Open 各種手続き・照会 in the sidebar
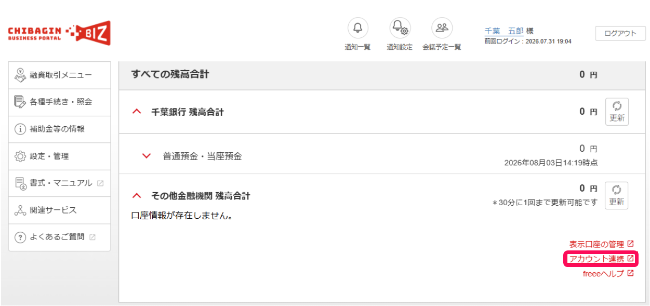Screen dimensions: 650x306 tap(60, 102)
